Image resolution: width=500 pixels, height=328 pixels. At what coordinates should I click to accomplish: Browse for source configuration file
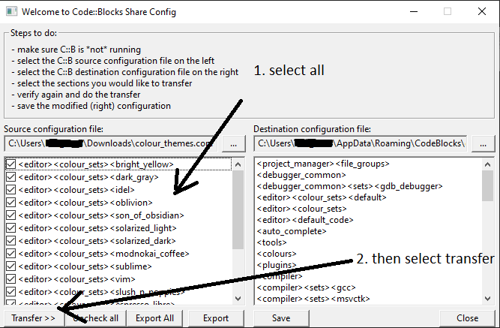pyautogui.click(x=234, y=143)
